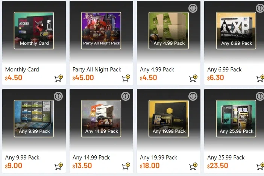This screenshot has height=176, width=264.
Task: Add Monthly Card to cart
Action: click(59, 79)
